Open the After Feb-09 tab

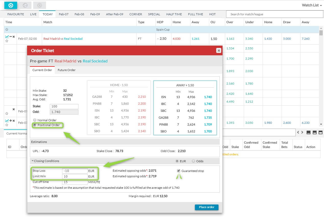tap(114, 14)
